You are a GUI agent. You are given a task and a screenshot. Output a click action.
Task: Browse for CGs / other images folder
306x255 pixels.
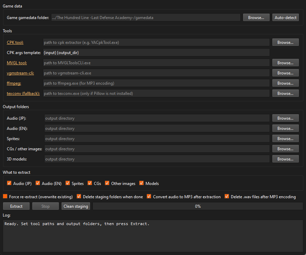(285, 149)
